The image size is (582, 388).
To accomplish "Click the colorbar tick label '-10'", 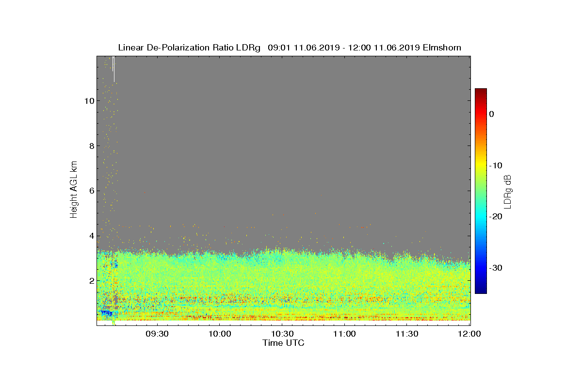I will click(496, 165).
